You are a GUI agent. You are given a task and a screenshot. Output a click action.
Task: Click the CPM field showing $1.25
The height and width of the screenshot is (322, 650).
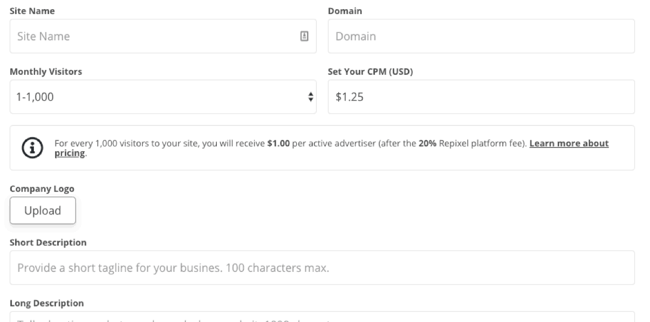point(481,97)
